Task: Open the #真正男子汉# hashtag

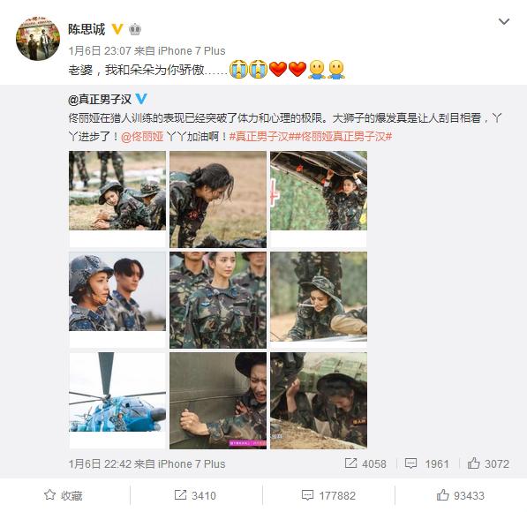Action: (x=259, y=137)
